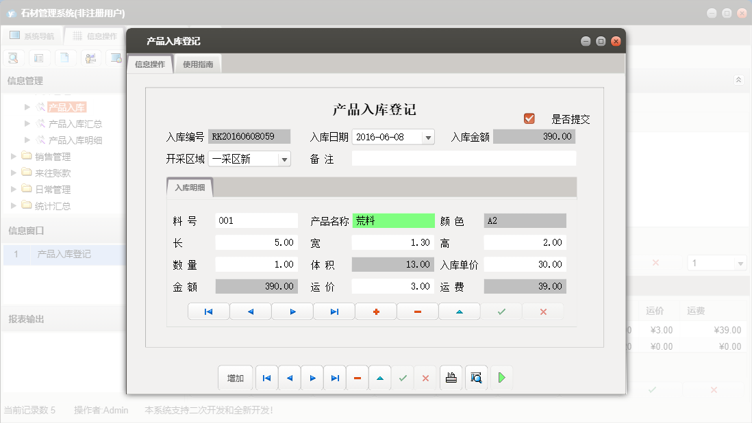Open print preview with magnifier icon
Screen dimensions: 752x423
(x=476, y=377)
